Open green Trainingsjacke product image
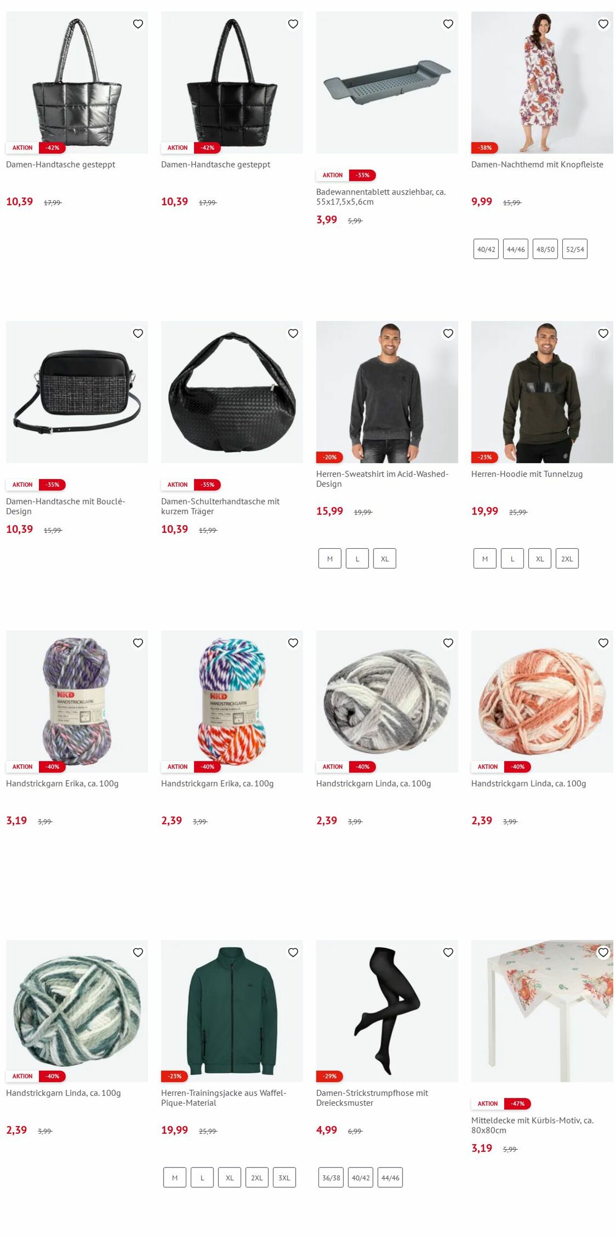This screenshot has width=616, height=1238. [x=232, y=1011]
